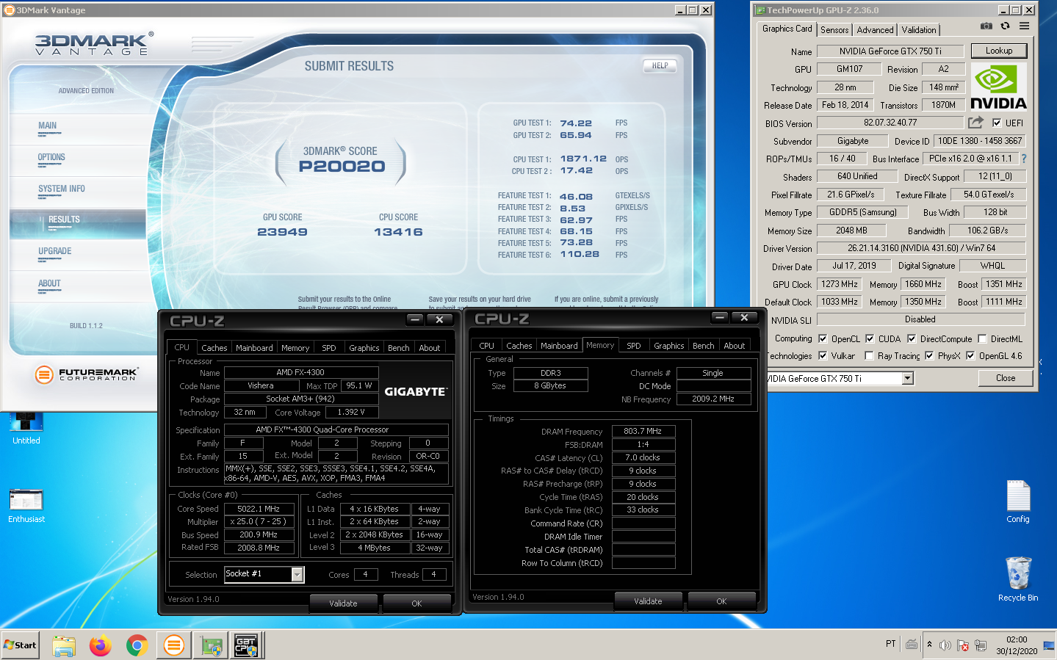This screenshot has height=660, width=1057.
Task: Open the Recycle Bin
Action: click(x=1018, y=579)
